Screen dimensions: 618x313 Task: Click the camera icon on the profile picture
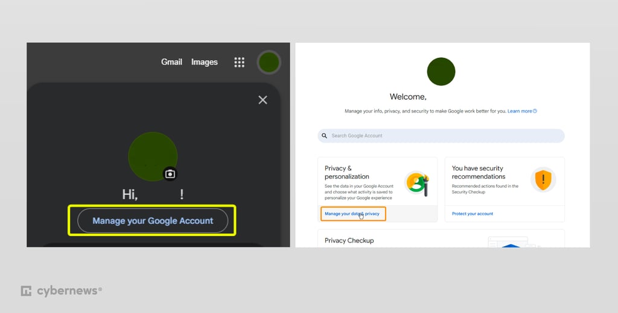[x=170, y=174]
